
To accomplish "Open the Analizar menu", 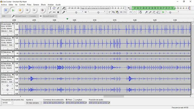I will click(x=51, y=5).
